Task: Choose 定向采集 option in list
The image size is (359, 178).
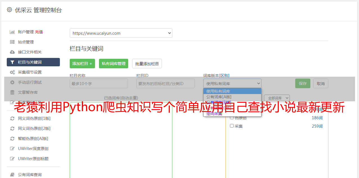Action: pyautogui.click(x=232, y=114)
